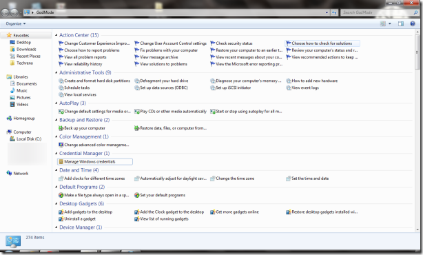
Task: Click the scrollbar down arrow
Action: click(417, 229)
